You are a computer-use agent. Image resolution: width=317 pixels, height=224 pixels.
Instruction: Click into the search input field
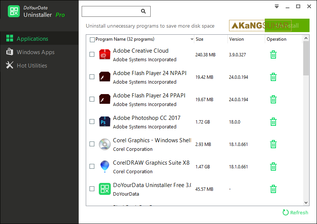[116, 11]
